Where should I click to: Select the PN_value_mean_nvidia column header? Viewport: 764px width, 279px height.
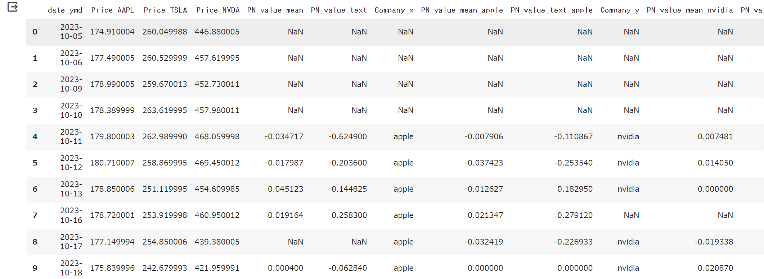[690, 10]
